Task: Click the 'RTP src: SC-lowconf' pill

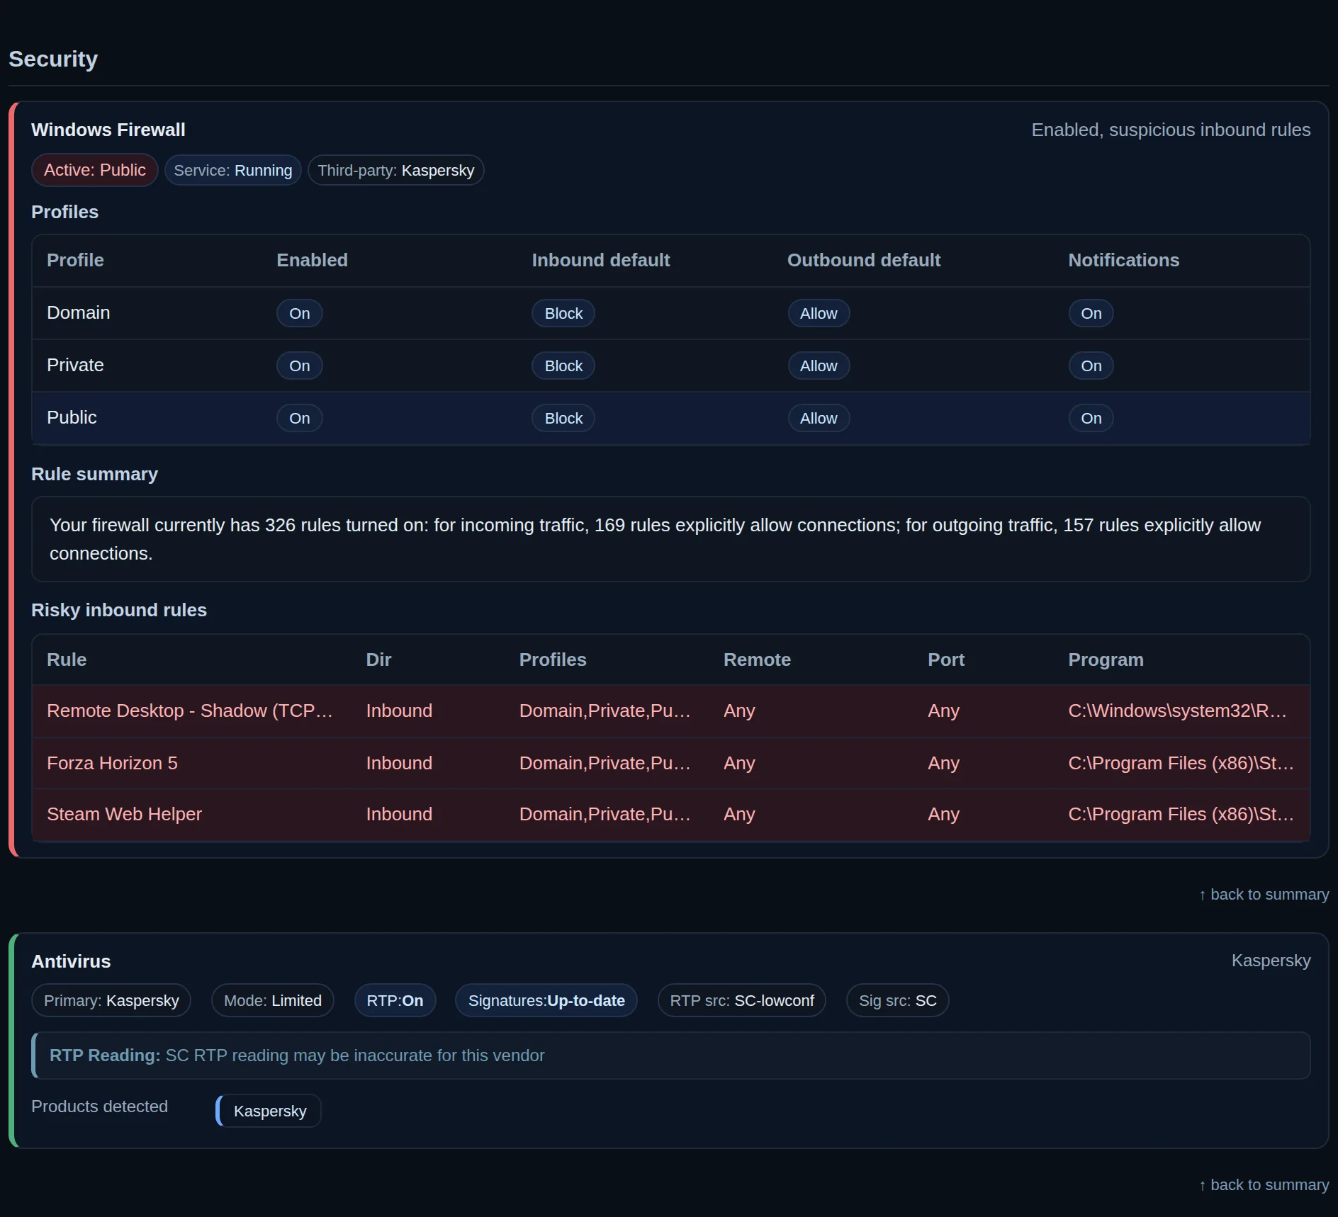Action: point(742,1000)
